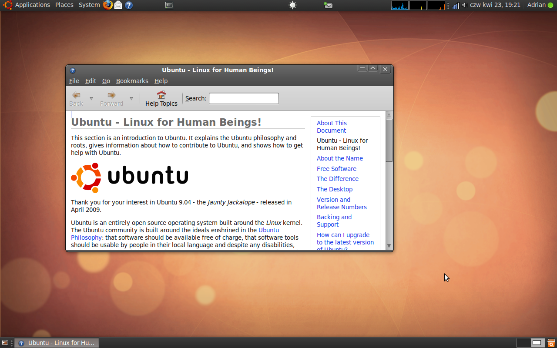557x348 pixels.
Task: Click the vertical scrollbar thumb
Action: point(389,140)
